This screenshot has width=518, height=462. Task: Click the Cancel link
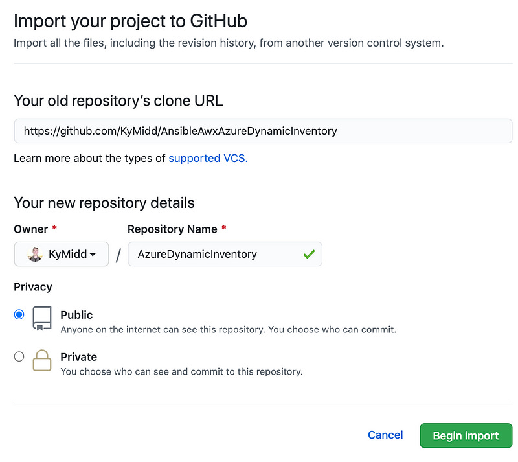point(385,435)
